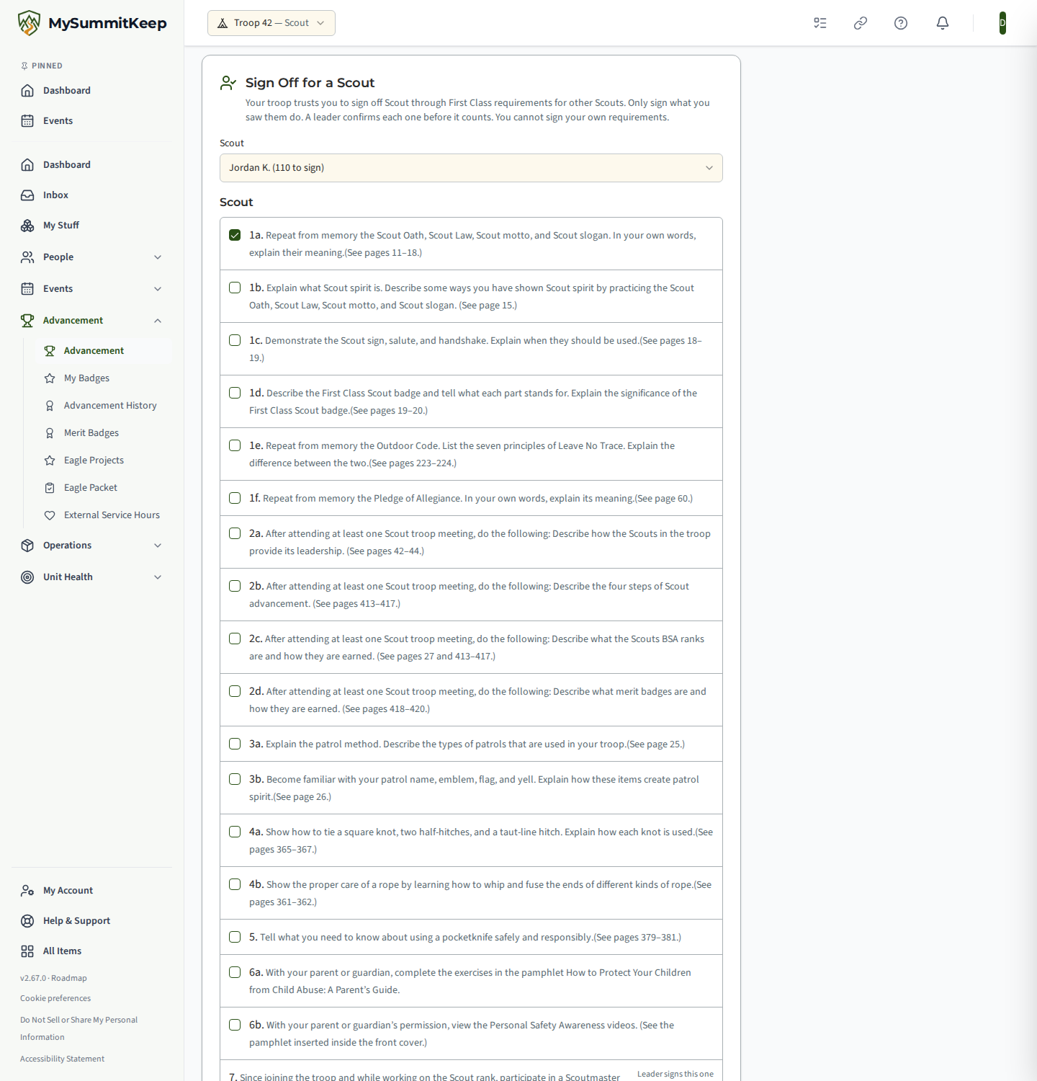Click the MySummitKeep logo icon
Viewport: 1037px width, 1081px height.
[x=29, y=23]
